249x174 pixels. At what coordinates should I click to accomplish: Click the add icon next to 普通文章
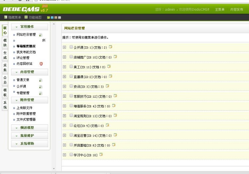click(41, 80)
